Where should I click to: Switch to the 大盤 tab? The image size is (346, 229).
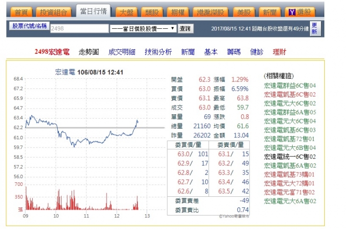126,12
